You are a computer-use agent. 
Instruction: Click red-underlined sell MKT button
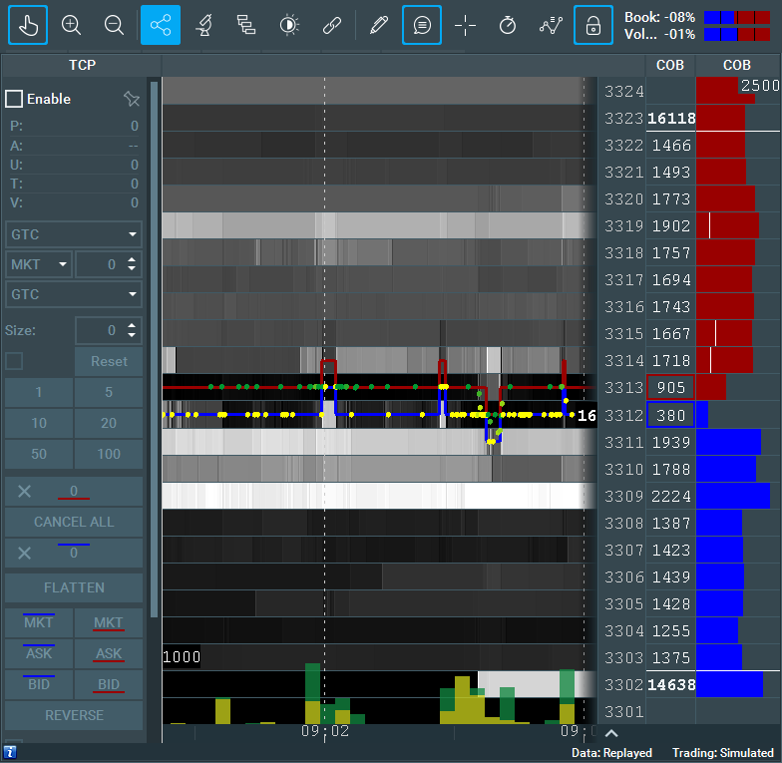109,622
